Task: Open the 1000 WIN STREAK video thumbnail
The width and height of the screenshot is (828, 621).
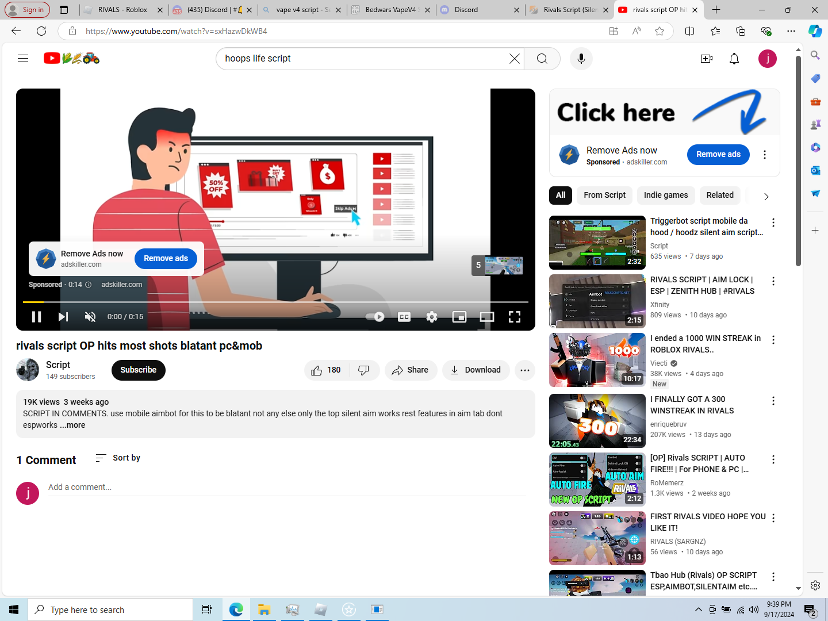Action: coord(597,360)
